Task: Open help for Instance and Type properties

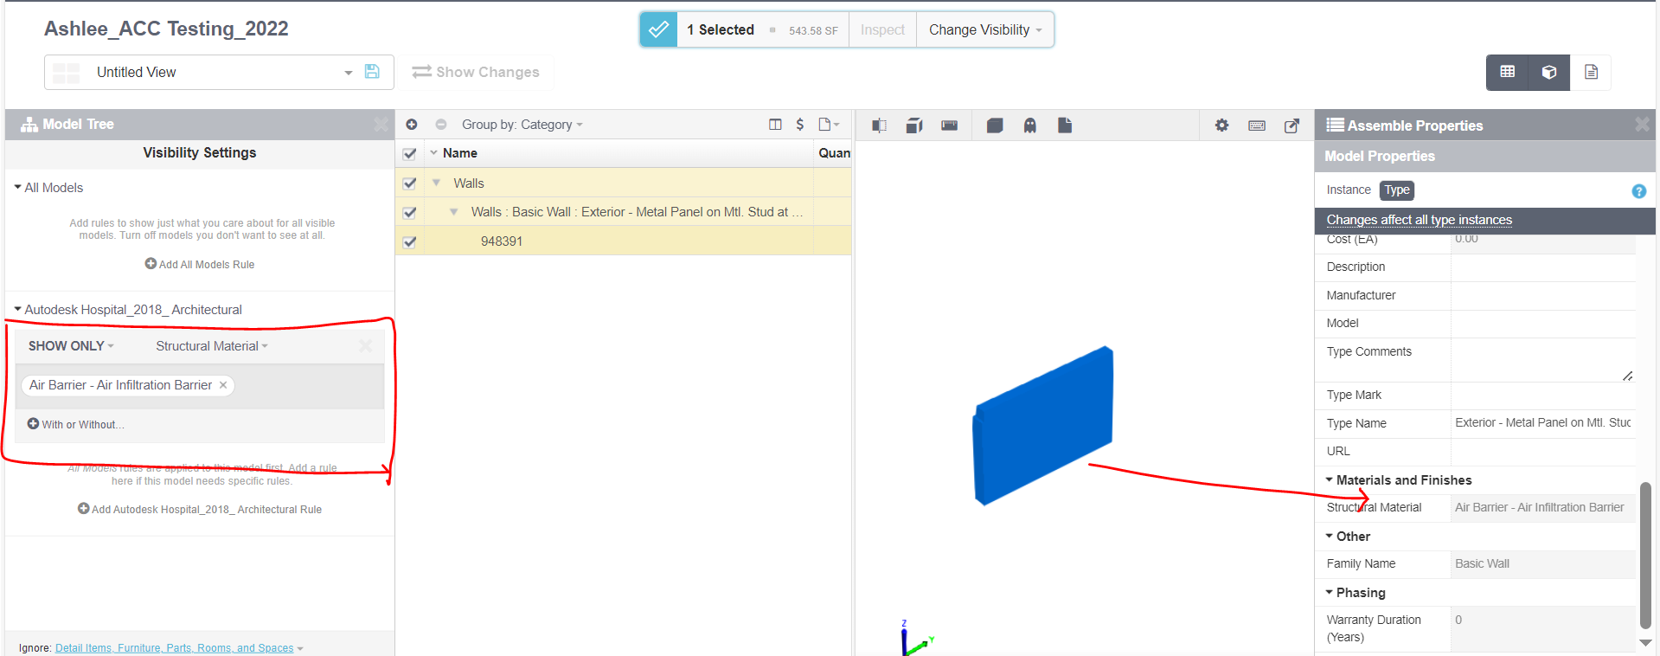Action: tap(1638, 191)
